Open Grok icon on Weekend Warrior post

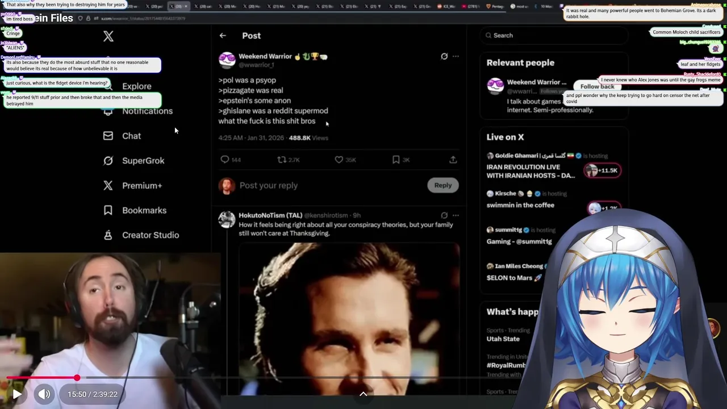(x=444, y=56)
